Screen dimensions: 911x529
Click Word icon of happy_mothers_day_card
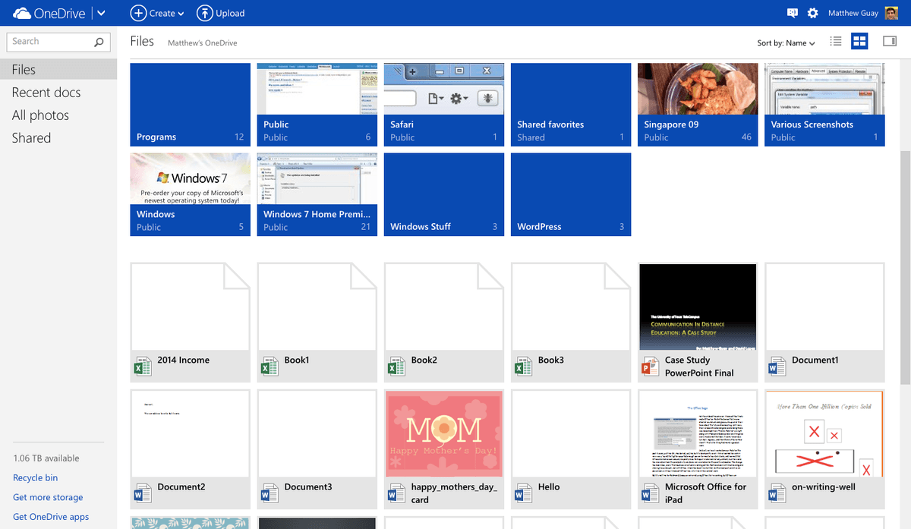[396, 494]
